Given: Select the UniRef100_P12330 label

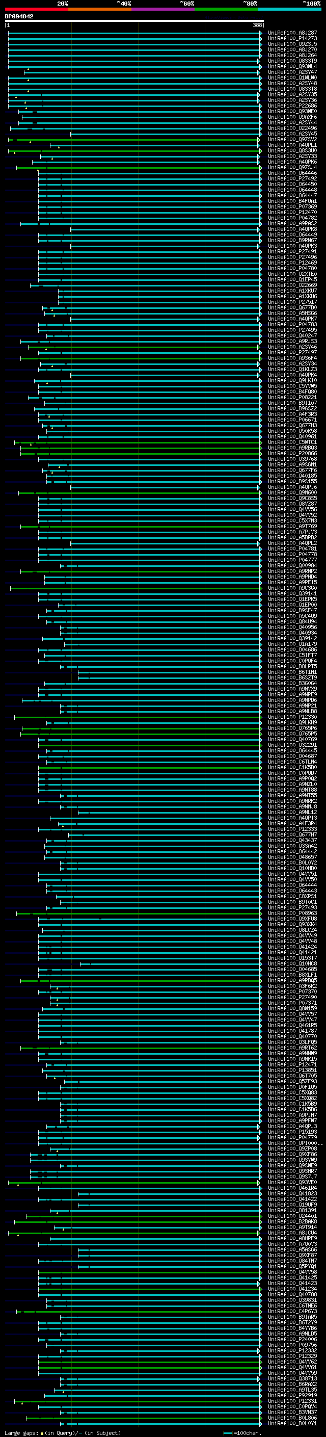Looking at the screenshot, I should pyautogui.click(x=292, y=717).
